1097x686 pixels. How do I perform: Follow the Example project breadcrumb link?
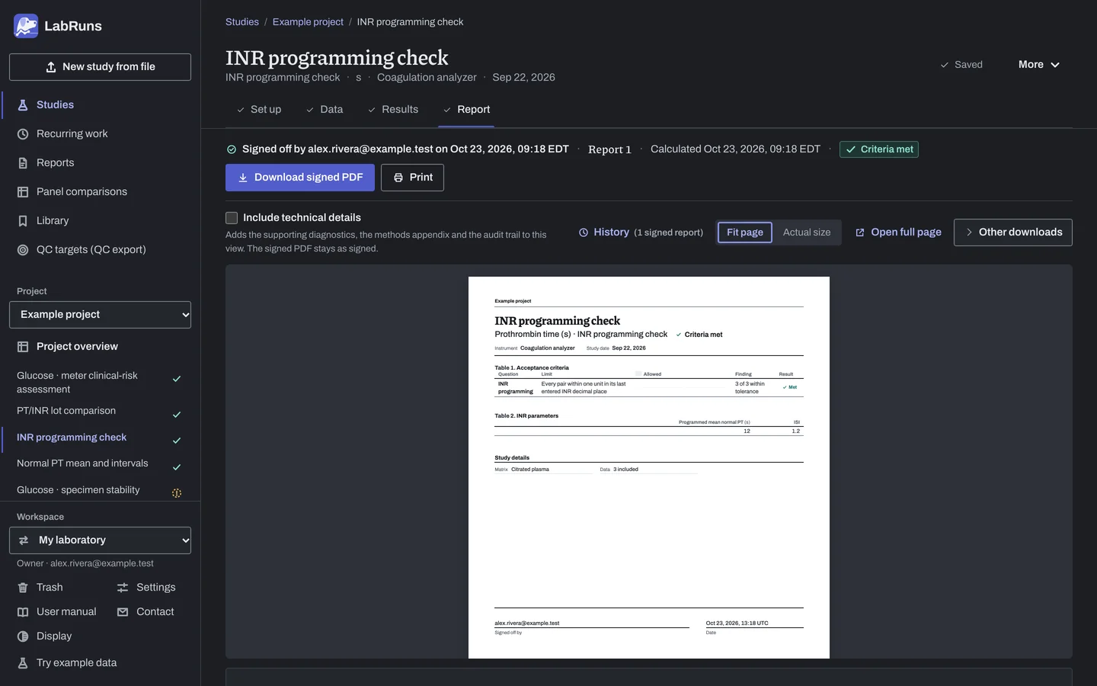tap(308, 22)
